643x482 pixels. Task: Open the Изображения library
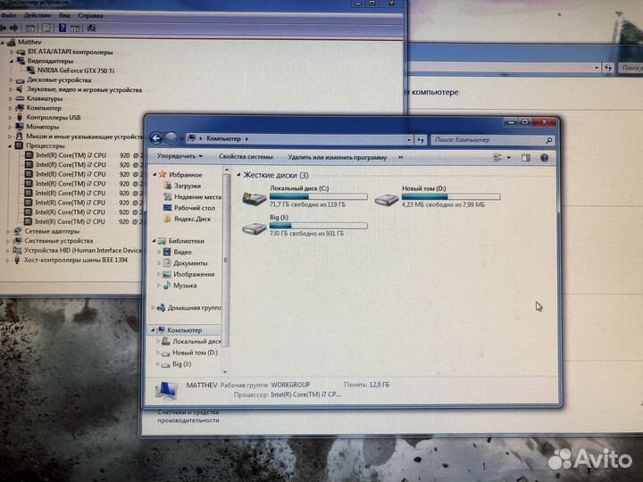pyautogui.click(x=194, y=274)
